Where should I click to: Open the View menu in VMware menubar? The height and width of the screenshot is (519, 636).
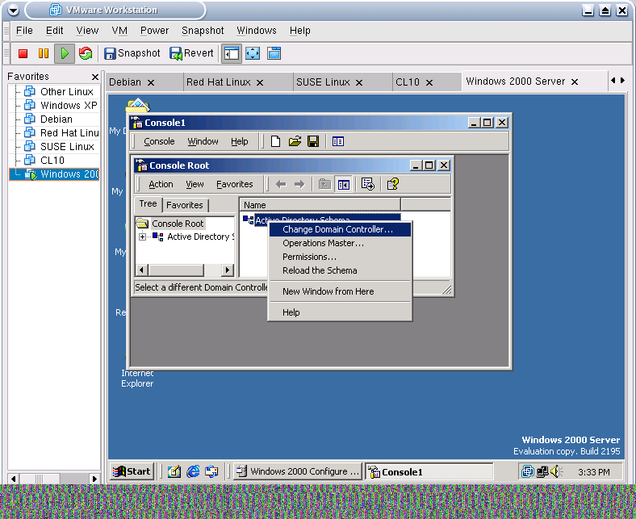pyautogui.click(x=87, y=31)
